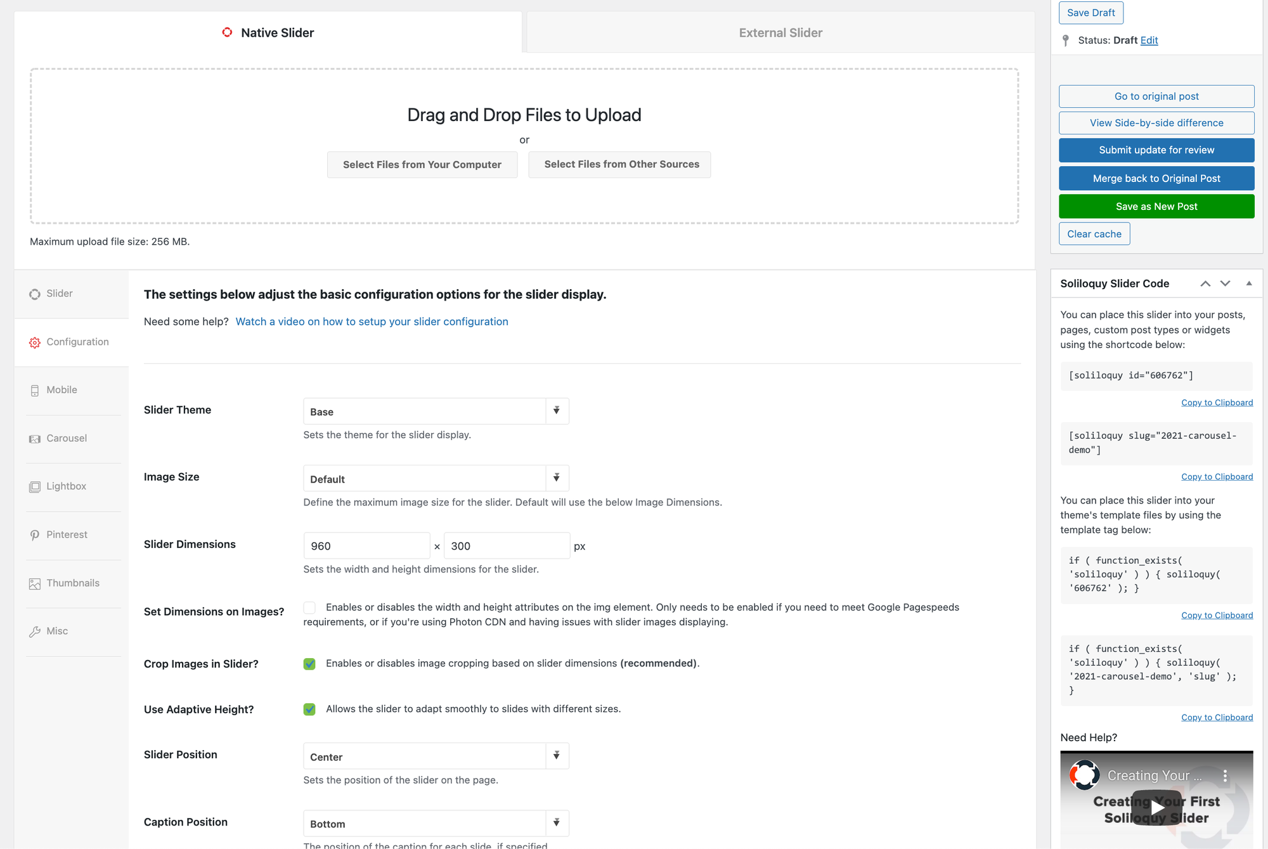This screenshot has height=849, width=1268.
Task: Click View Side-by-side difference
Action: click(x=1156, y=123)
